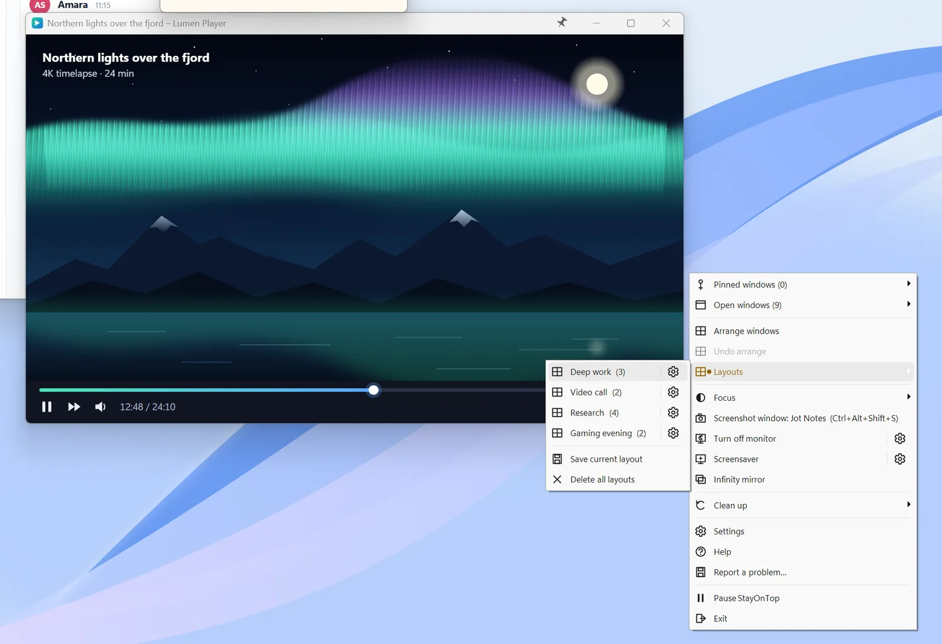Apply the Deep work (3) layout

coord(604,371)
